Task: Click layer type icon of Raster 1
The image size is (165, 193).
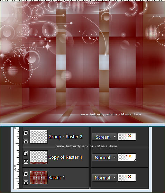Action: [x=26, y=174]
